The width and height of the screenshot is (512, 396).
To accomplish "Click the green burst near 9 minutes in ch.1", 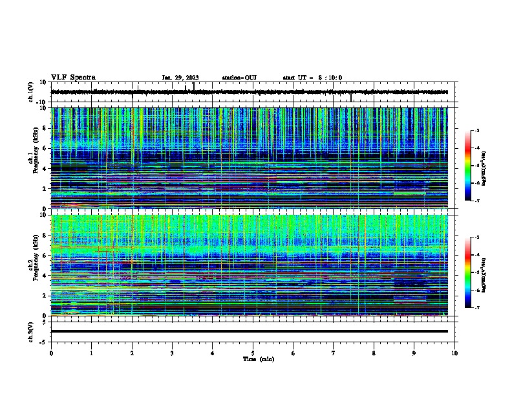I will pos(410,193).
